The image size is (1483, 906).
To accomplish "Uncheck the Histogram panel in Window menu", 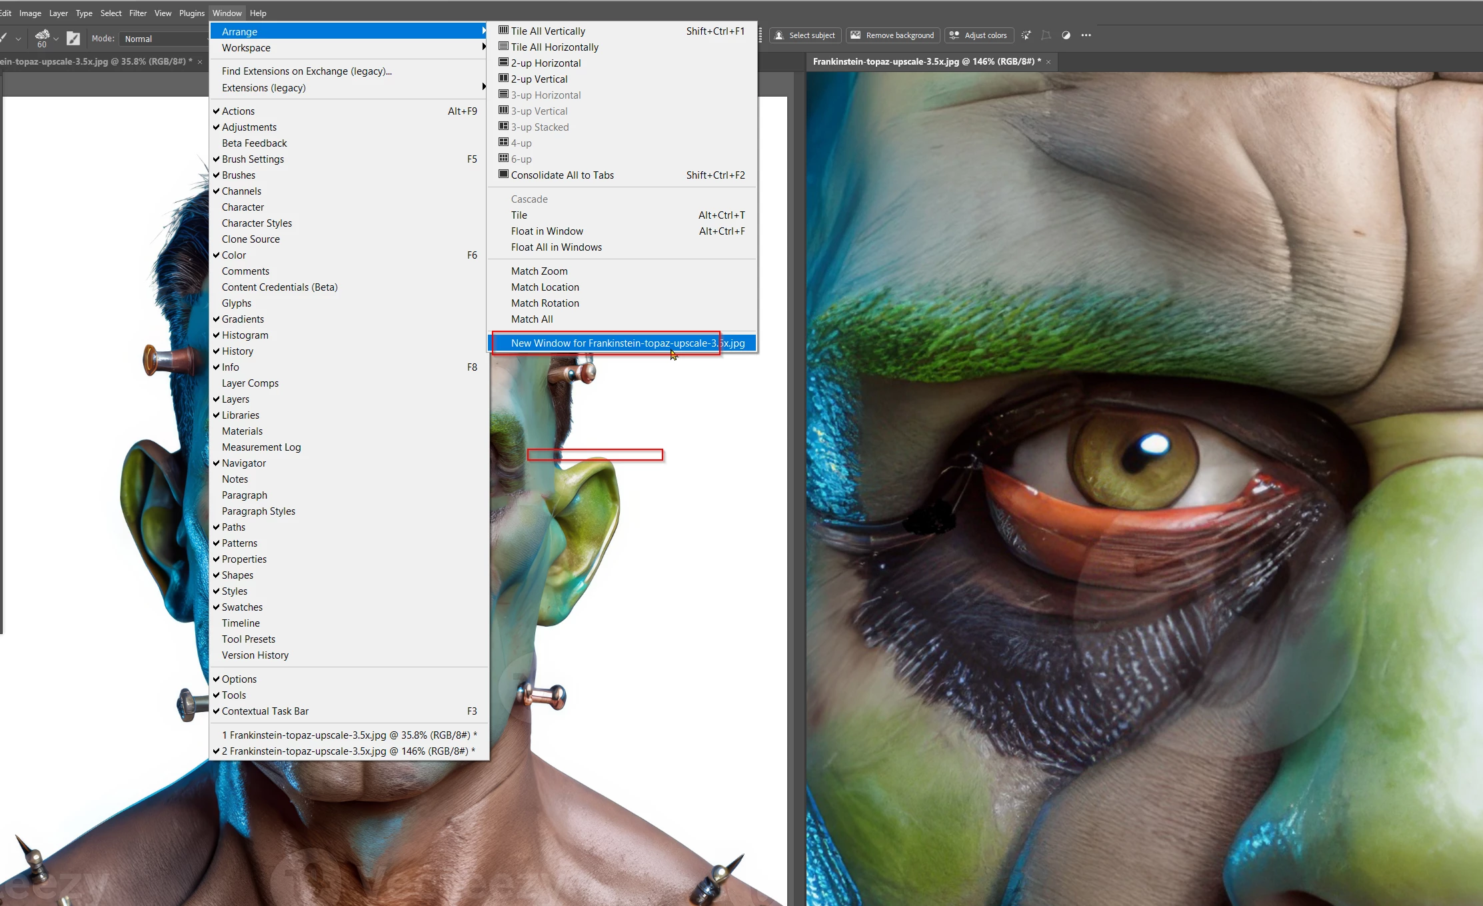I will [245, 335].
